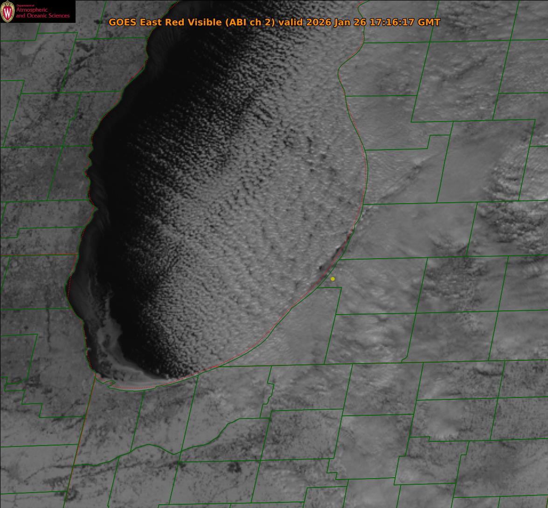
Task: Click the red UW crest logo
Action: (7, 12)
